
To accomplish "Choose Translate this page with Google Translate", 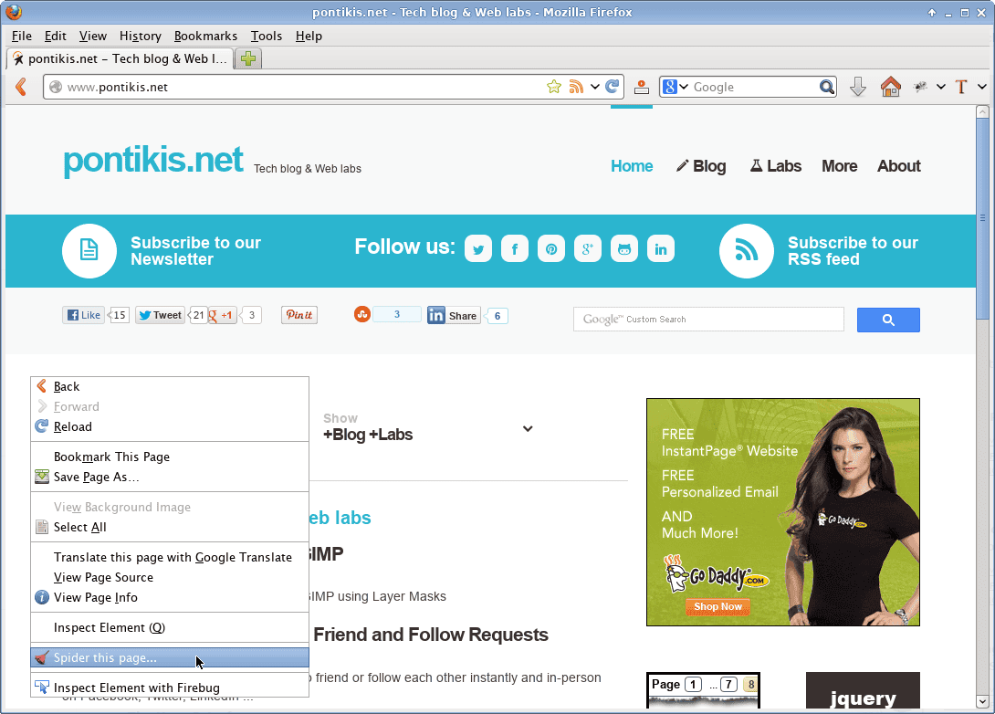I will [x=170, y=557].
